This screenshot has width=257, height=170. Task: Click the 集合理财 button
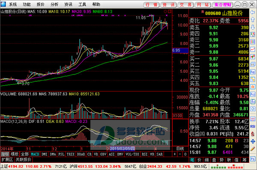pos(223,5)
